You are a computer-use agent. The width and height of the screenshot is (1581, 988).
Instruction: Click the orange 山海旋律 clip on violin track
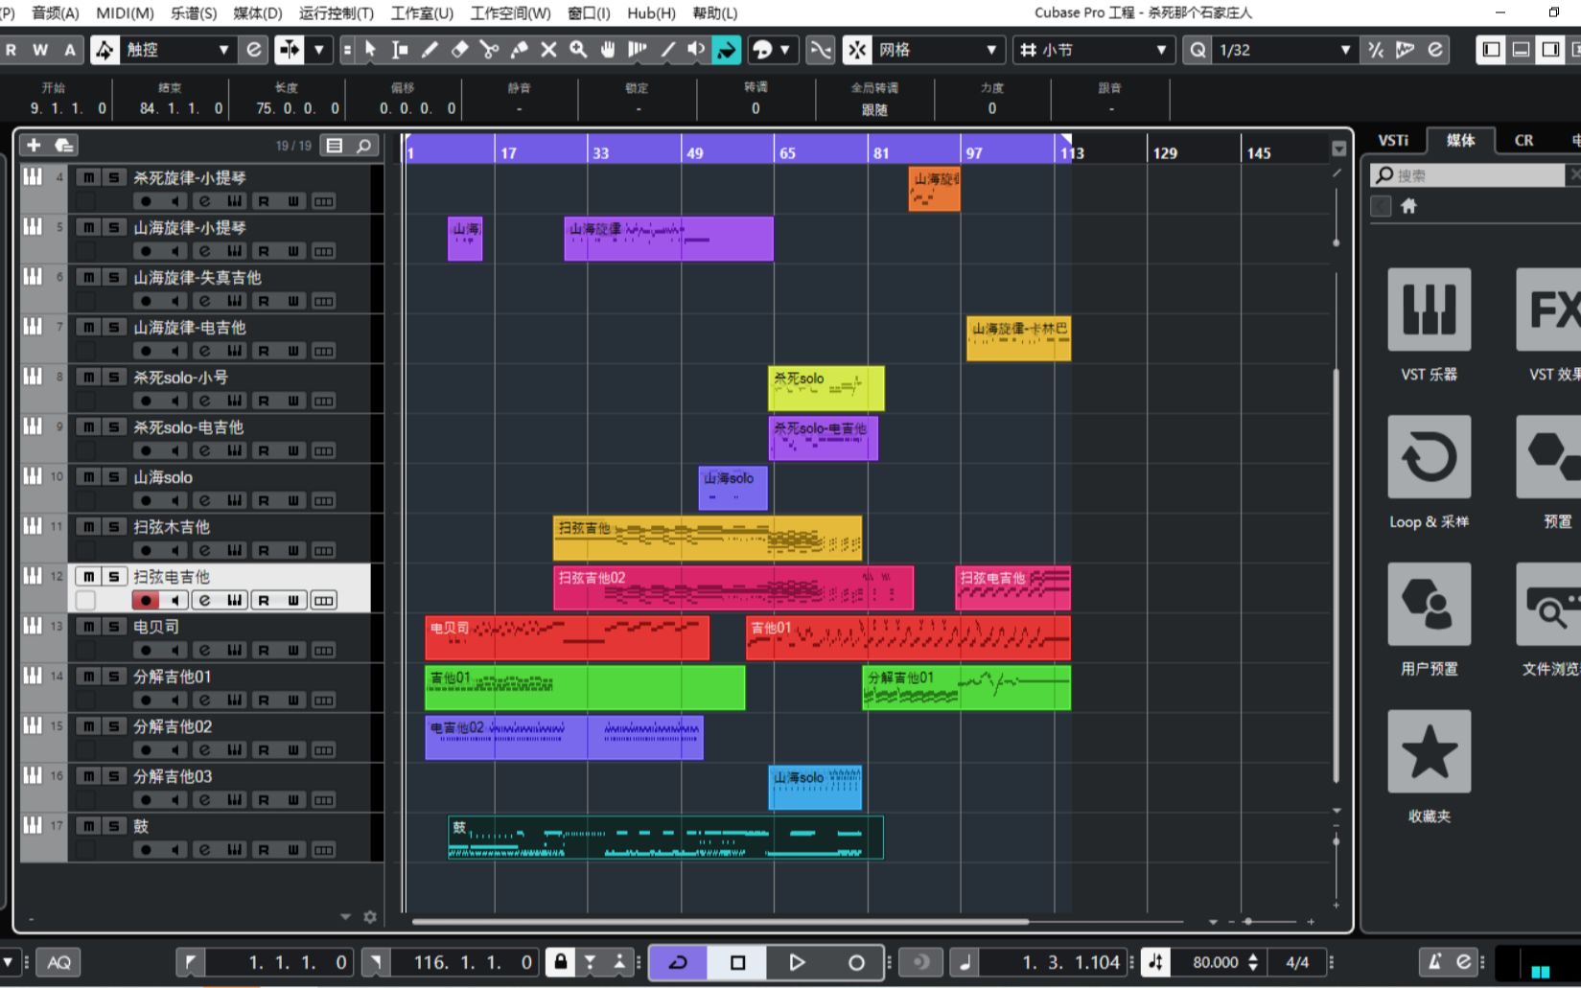point(934,189)
